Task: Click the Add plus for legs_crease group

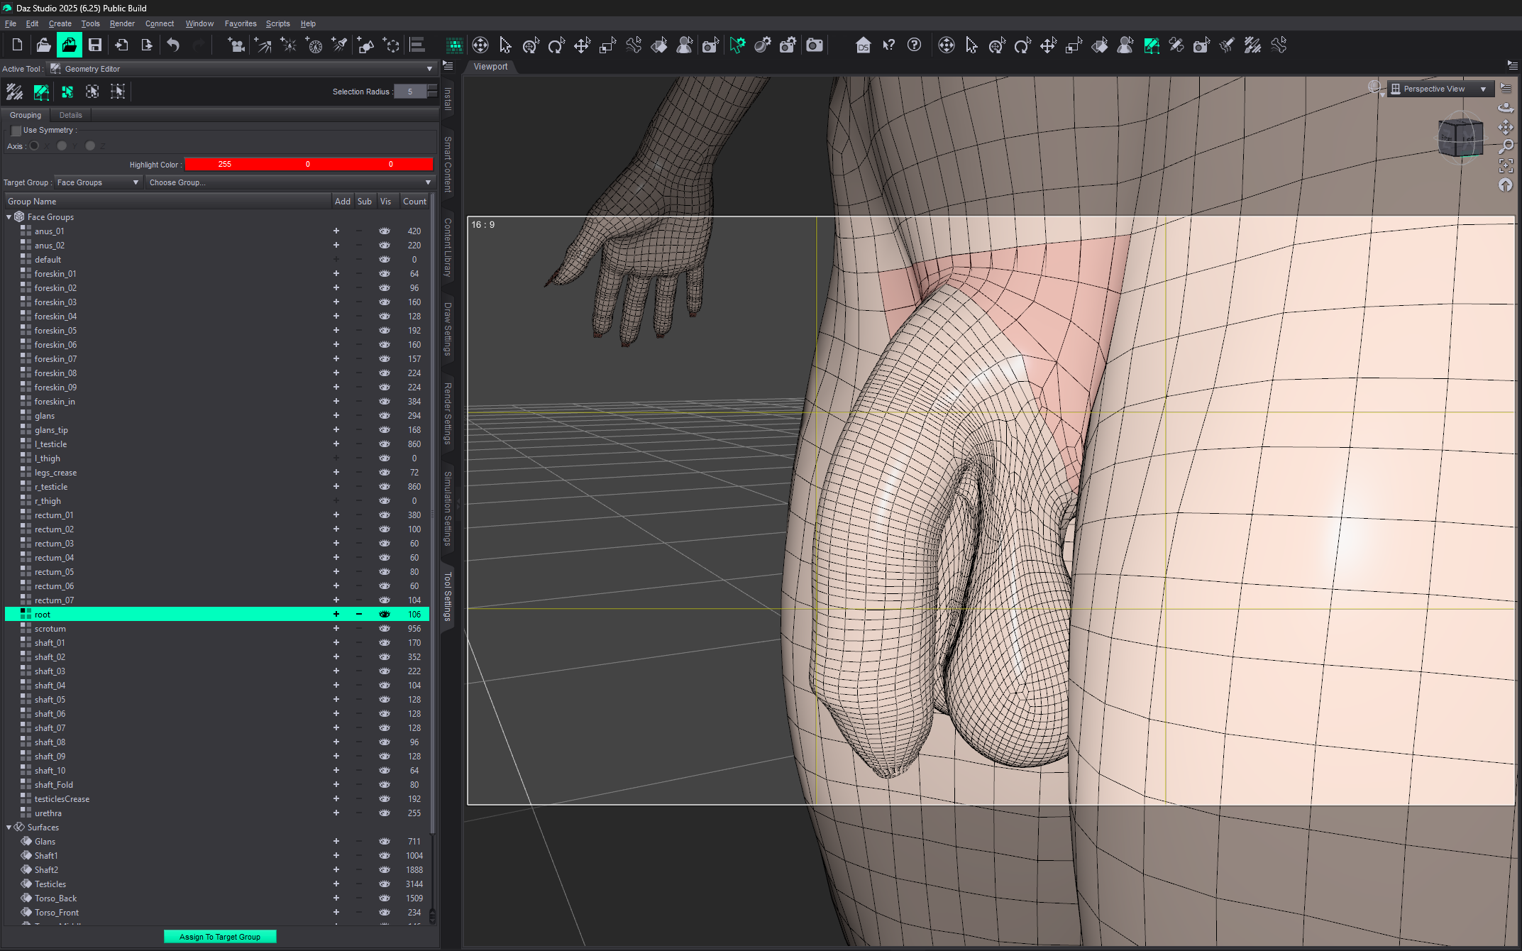Action: 336,473
